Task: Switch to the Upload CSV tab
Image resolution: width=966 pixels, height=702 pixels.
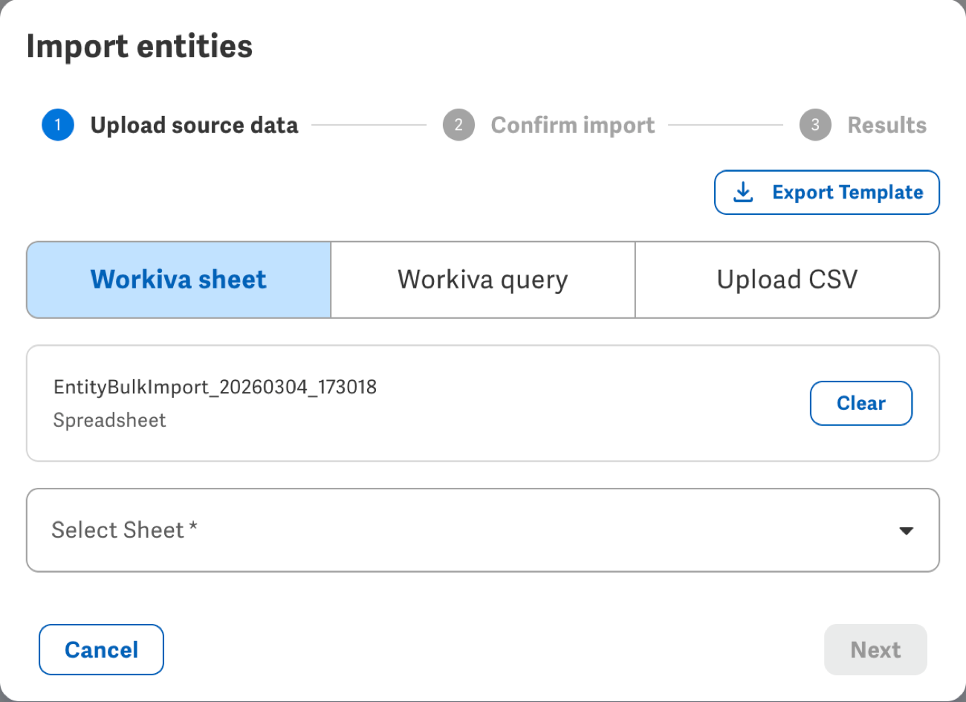Action: click(x=788, y=280)
